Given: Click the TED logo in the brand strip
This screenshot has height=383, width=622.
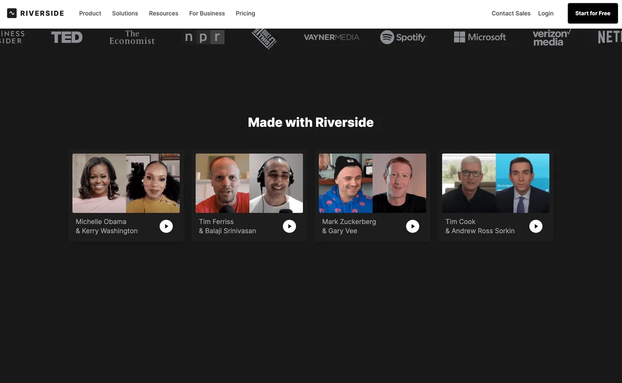Looking at the screenshot, I should pos(67,37).
